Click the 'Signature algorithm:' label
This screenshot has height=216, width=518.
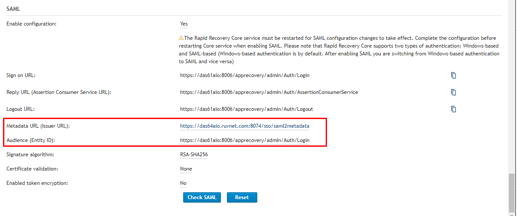click(x=30, y=155)
